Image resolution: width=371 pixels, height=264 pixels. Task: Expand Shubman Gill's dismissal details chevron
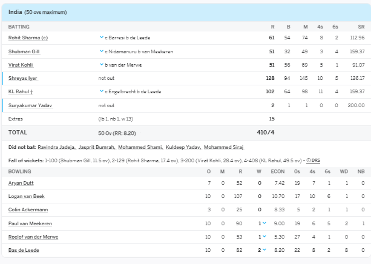(x=101, y=51)
